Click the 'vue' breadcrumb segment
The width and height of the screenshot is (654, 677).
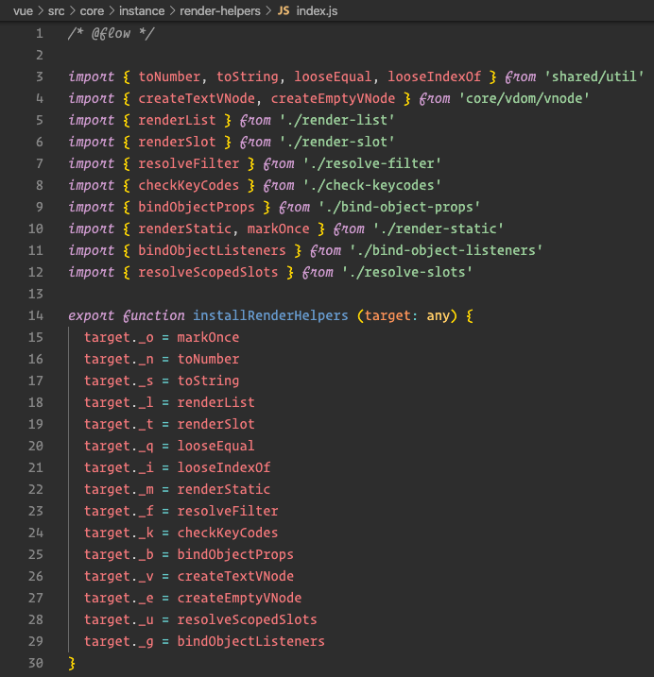pyautogui.click(x=23, y=10)
